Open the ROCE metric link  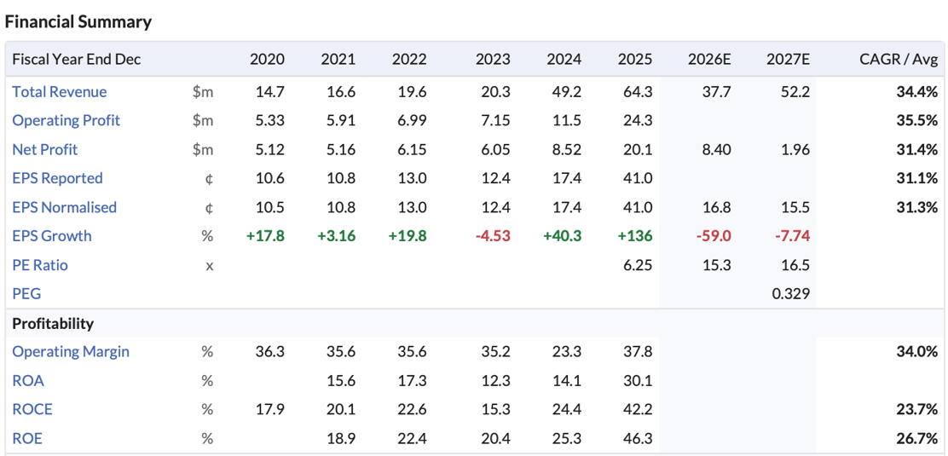click(32, 409)
